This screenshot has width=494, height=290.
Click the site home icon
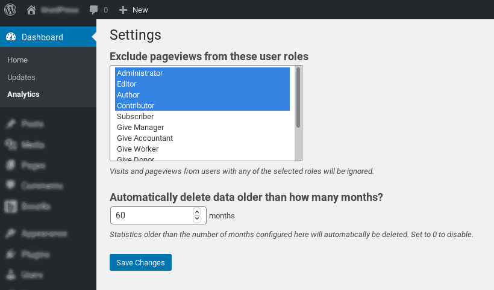[x=31, y=10]
